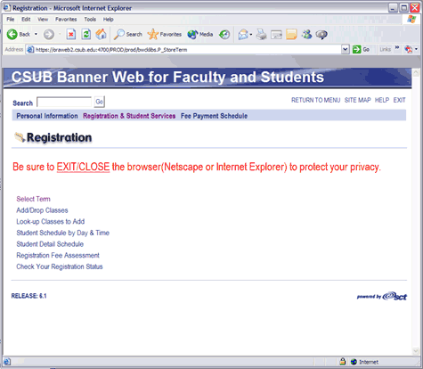Open Student Schedule by Day & Time
This screenshot has width=423, height=369.
(63, 233)
